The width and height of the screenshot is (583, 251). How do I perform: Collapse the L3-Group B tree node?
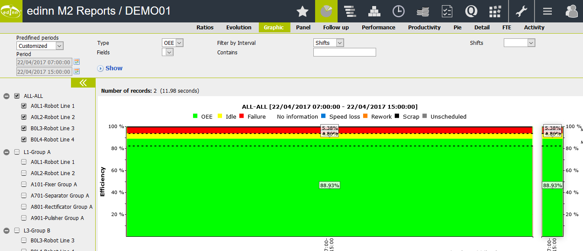click(6, 230)
